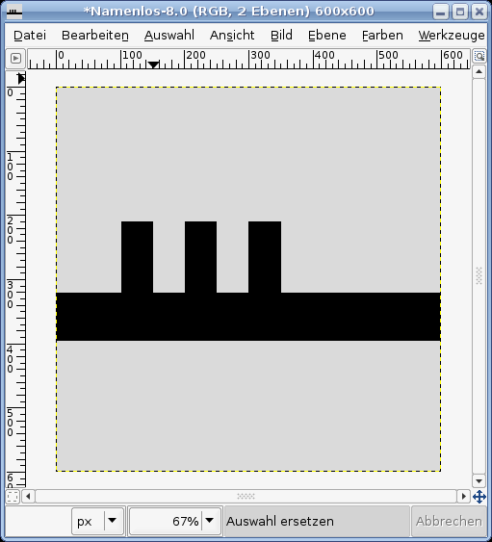Click the zoom-on-resize magnifier icon
This screenshot has height=542, width=492.
(x=479, y=57)
